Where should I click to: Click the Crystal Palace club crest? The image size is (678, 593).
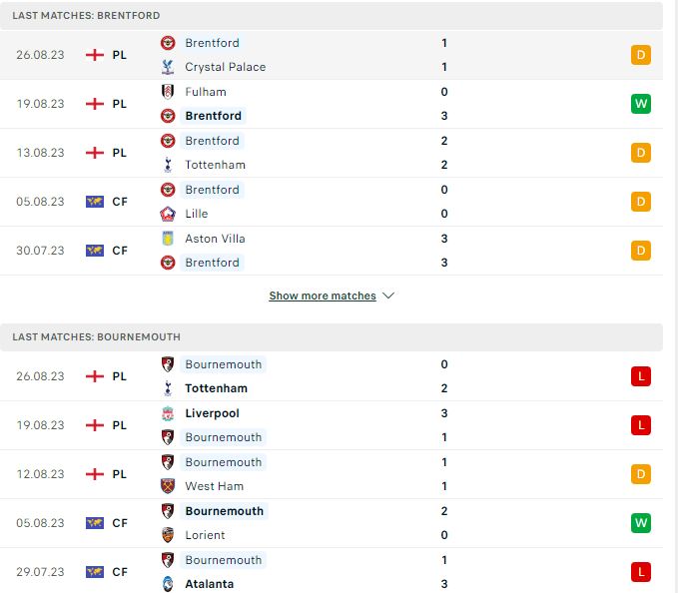tap(168, 67)
